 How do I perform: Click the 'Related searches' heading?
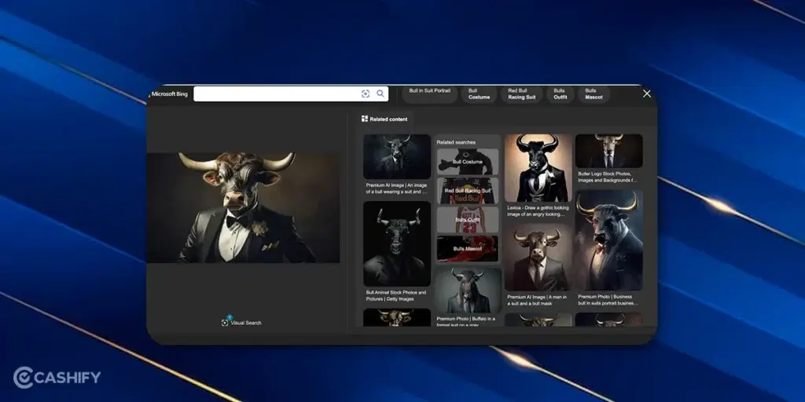pyautogui.click(x=456, y=142)
